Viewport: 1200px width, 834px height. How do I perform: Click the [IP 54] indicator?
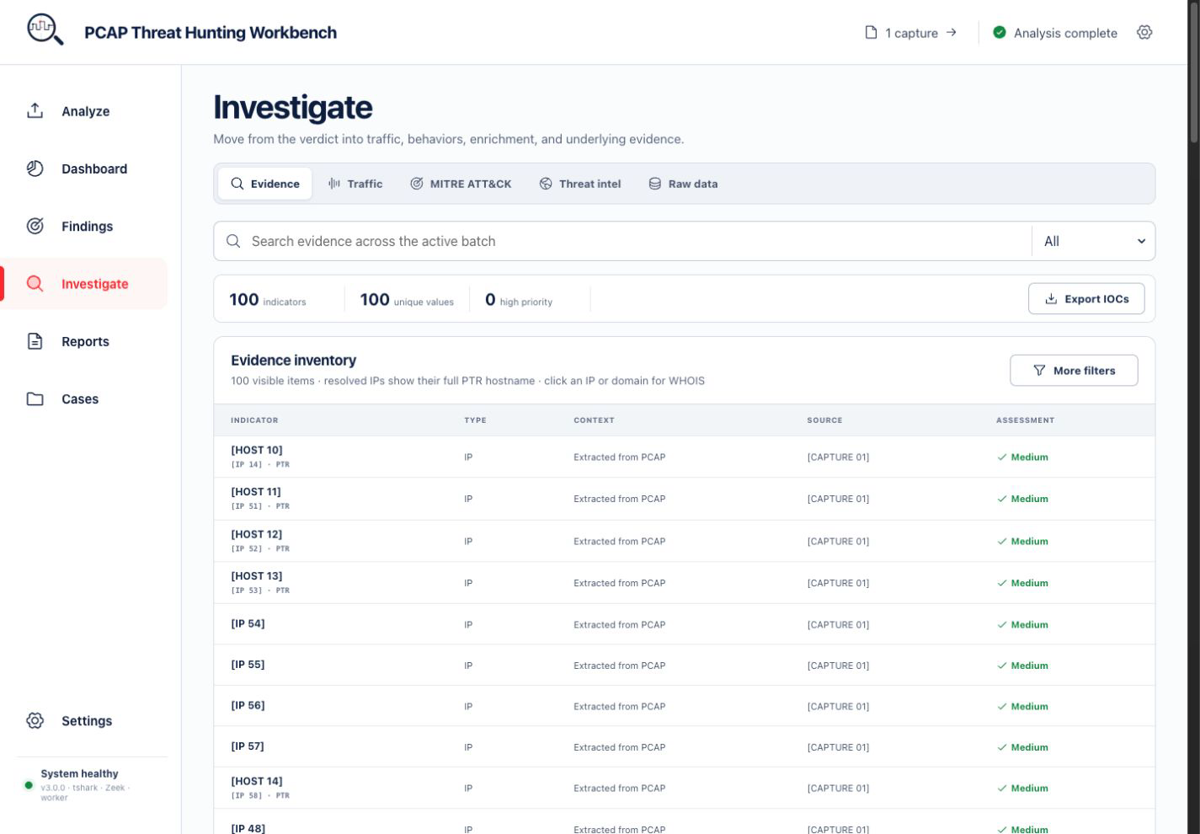pyautogui.click(x=248, y=623)
